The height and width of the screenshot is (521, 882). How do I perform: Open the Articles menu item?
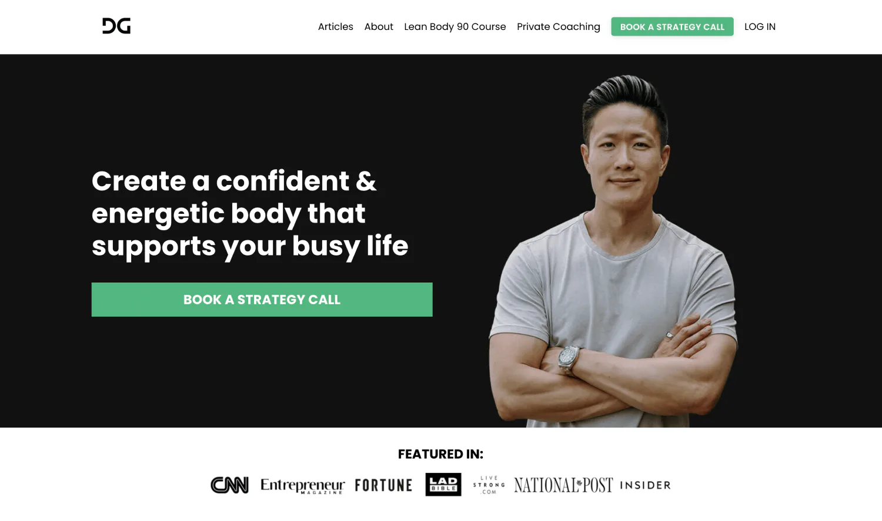click(x=336, y=26)
